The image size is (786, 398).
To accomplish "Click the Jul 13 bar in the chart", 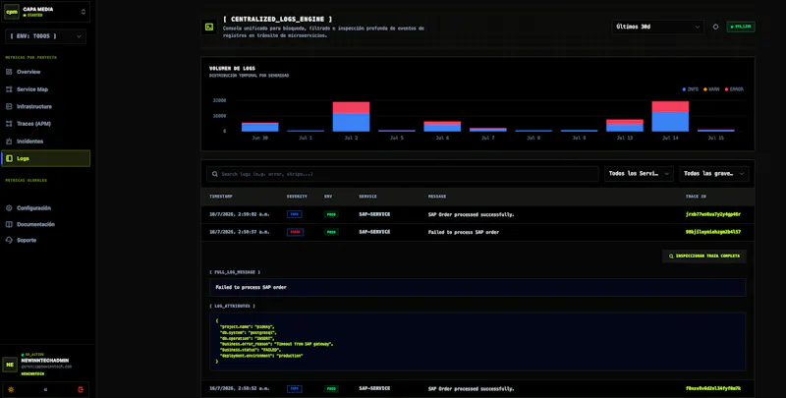I will pyautogui.click(x=625, y=126).
